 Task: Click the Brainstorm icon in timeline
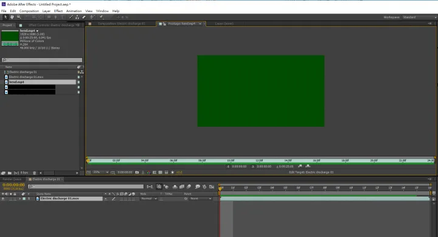[198, 186]
